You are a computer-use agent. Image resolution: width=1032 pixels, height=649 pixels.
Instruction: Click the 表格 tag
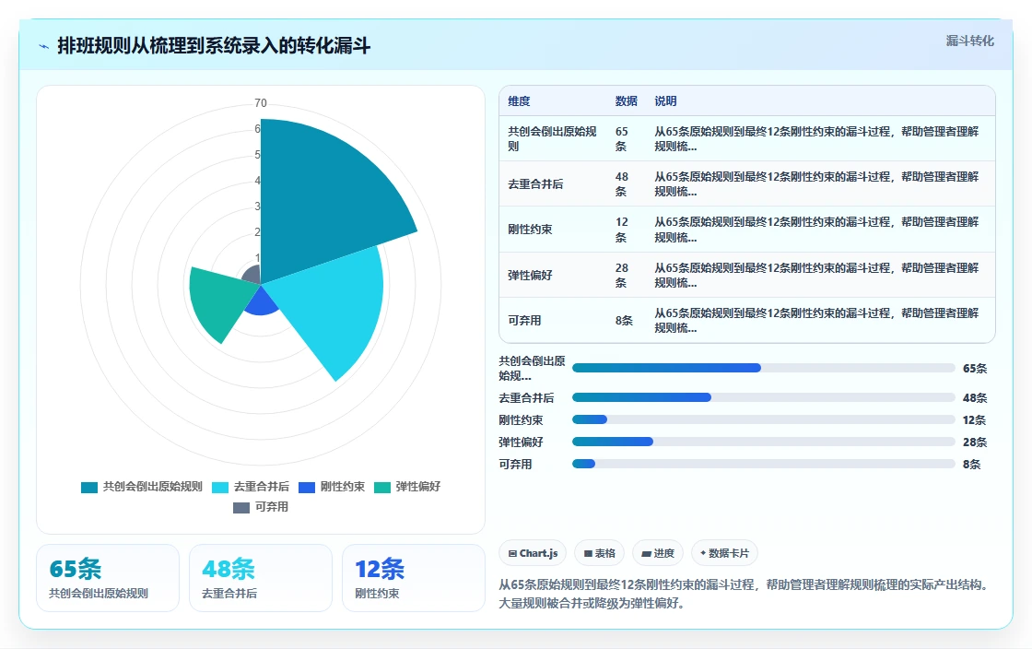tap(599, 553)
